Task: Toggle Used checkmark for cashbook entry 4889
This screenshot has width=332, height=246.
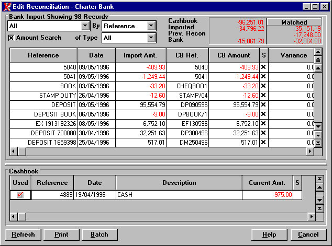Action: click(x=20, y=195)
